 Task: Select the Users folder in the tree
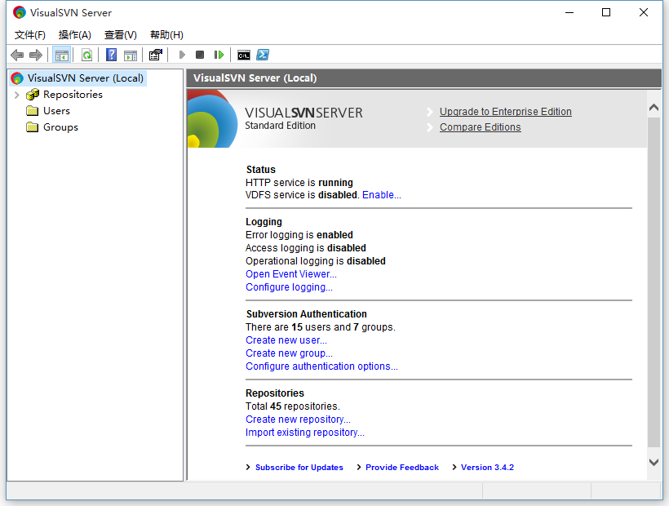point(56,111)
